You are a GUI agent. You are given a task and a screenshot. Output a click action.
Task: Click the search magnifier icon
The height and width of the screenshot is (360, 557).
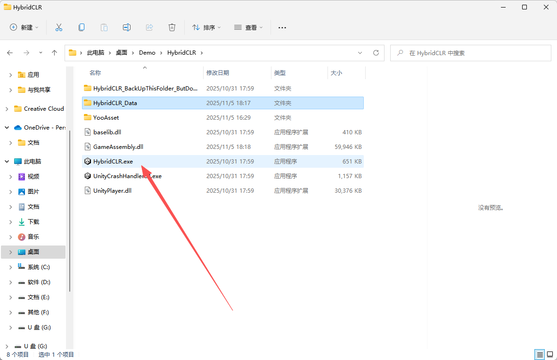[401, 53]
